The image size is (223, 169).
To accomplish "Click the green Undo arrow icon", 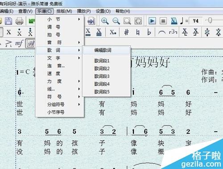I will 32,21.
